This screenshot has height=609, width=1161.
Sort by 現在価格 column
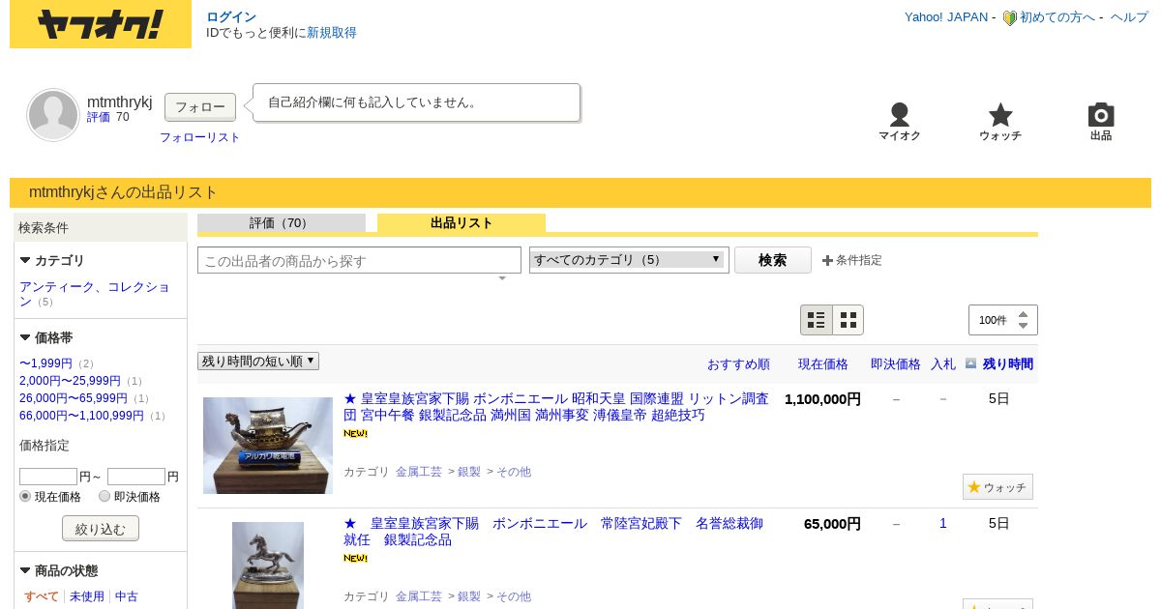point(823,364)
